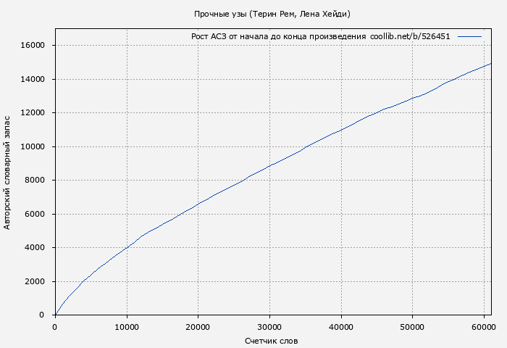The height and width of the screenshot is (348, 507).
Task: Select the vertical axis label "Авторский словарный запас"
Action: [8, 172]
